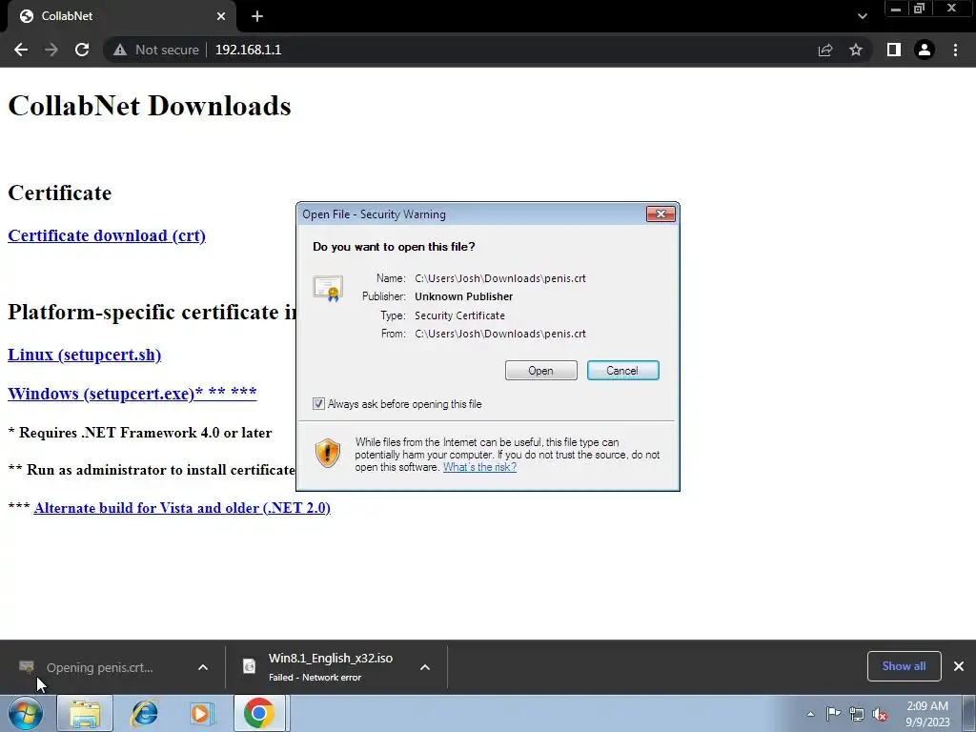
Task: Click the Opening penis.crt download item
Action: pyautogui.click(x=99, y=667)
